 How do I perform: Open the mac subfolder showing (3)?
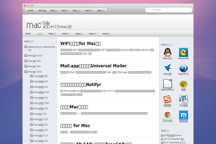[39, 108]
